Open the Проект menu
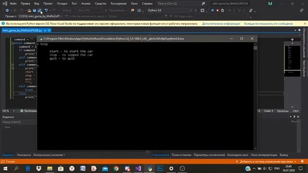 point(48,3)
